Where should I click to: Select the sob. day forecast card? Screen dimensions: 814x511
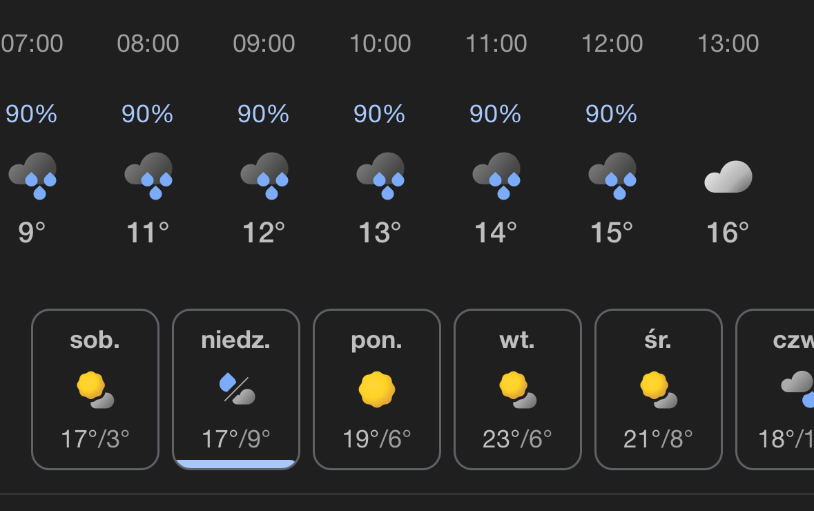click(95, 389)
